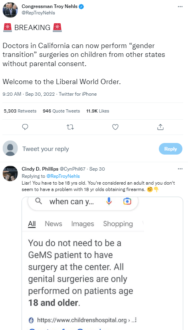Select the News tab in the search screenshot
Screen dimensions: 188x330
[53, 224]
